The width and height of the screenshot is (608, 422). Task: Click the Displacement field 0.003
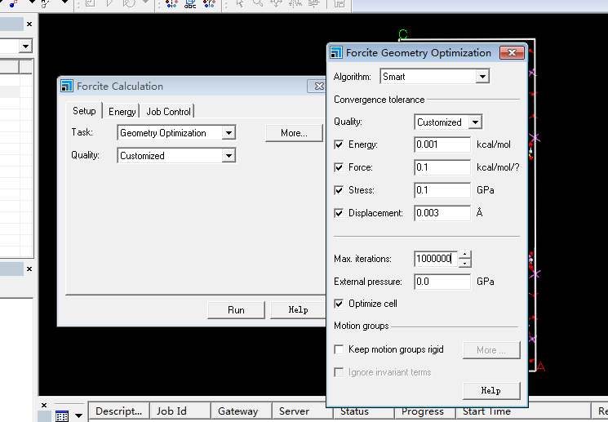pos(442,213)
